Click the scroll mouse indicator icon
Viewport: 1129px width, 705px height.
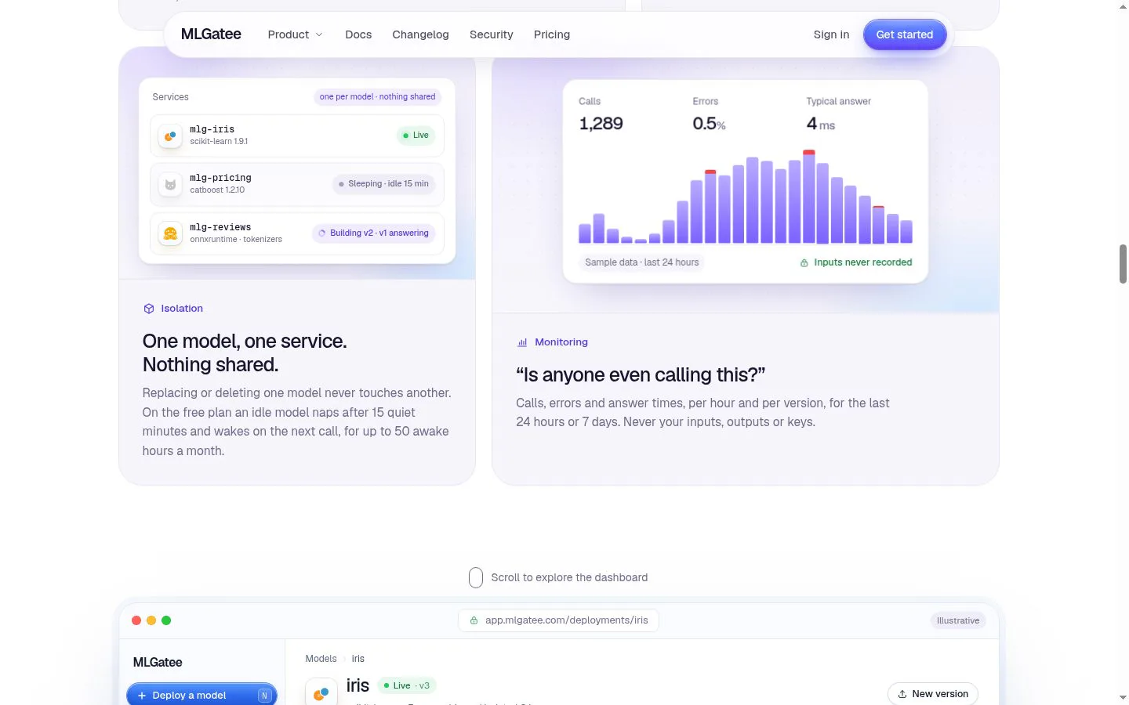476,578
